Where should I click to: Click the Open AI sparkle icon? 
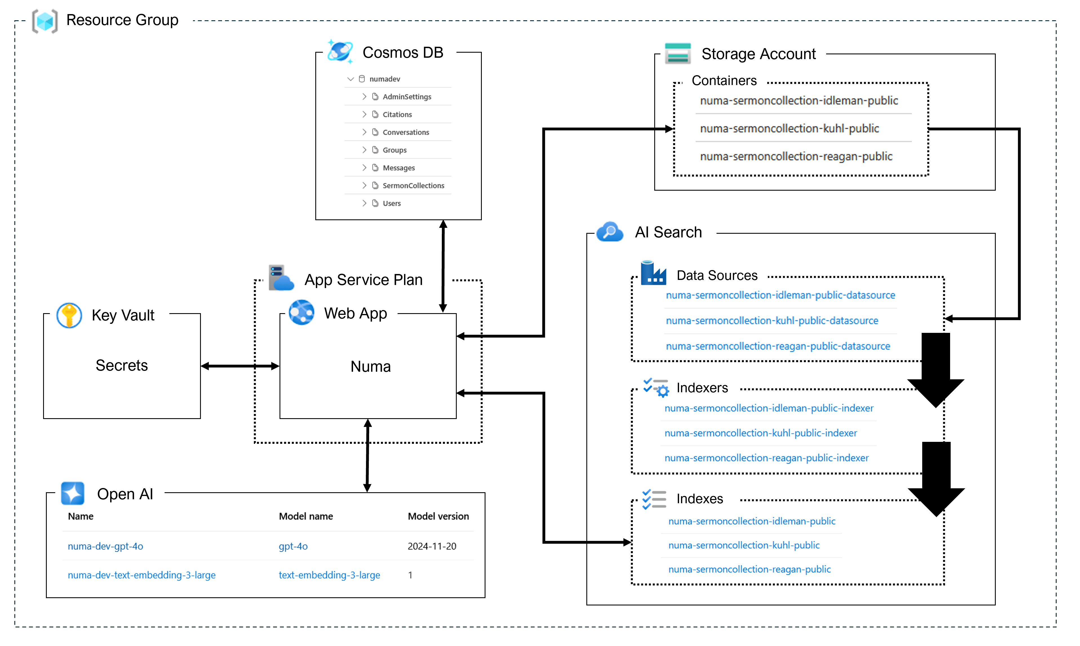tap(73, 493)
